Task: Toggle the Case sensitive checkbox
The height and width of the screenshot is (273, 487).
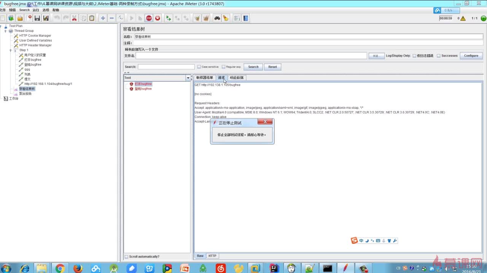Action: [x=199, y=67]
